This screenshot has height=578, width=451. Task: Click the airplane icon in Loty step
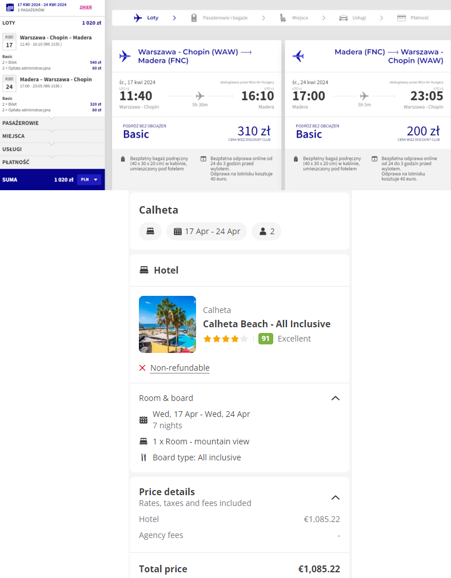[x=138, y=18]
